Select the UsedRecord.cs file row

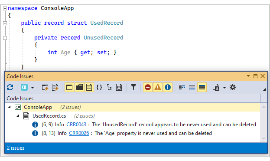click(x=132, y=116)
